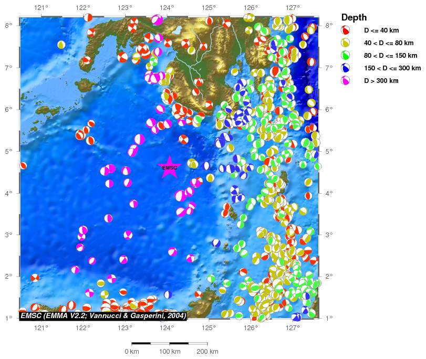Click the large magenta beachball at top edge
This screenshot has height=359, width=426.
[x=157, y=20]
